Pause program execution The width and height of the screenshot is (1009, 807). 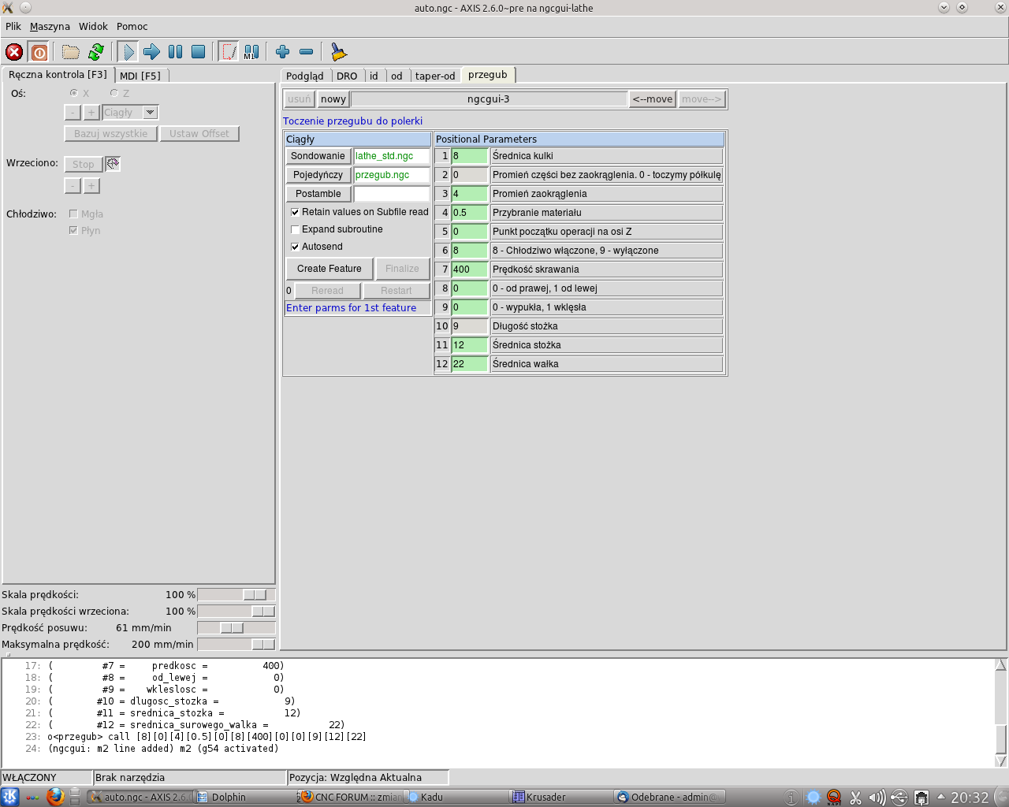[175, 52]
